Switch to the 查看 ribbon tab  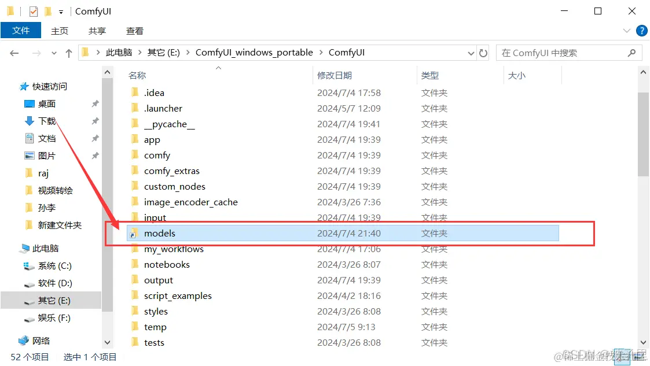134,31
